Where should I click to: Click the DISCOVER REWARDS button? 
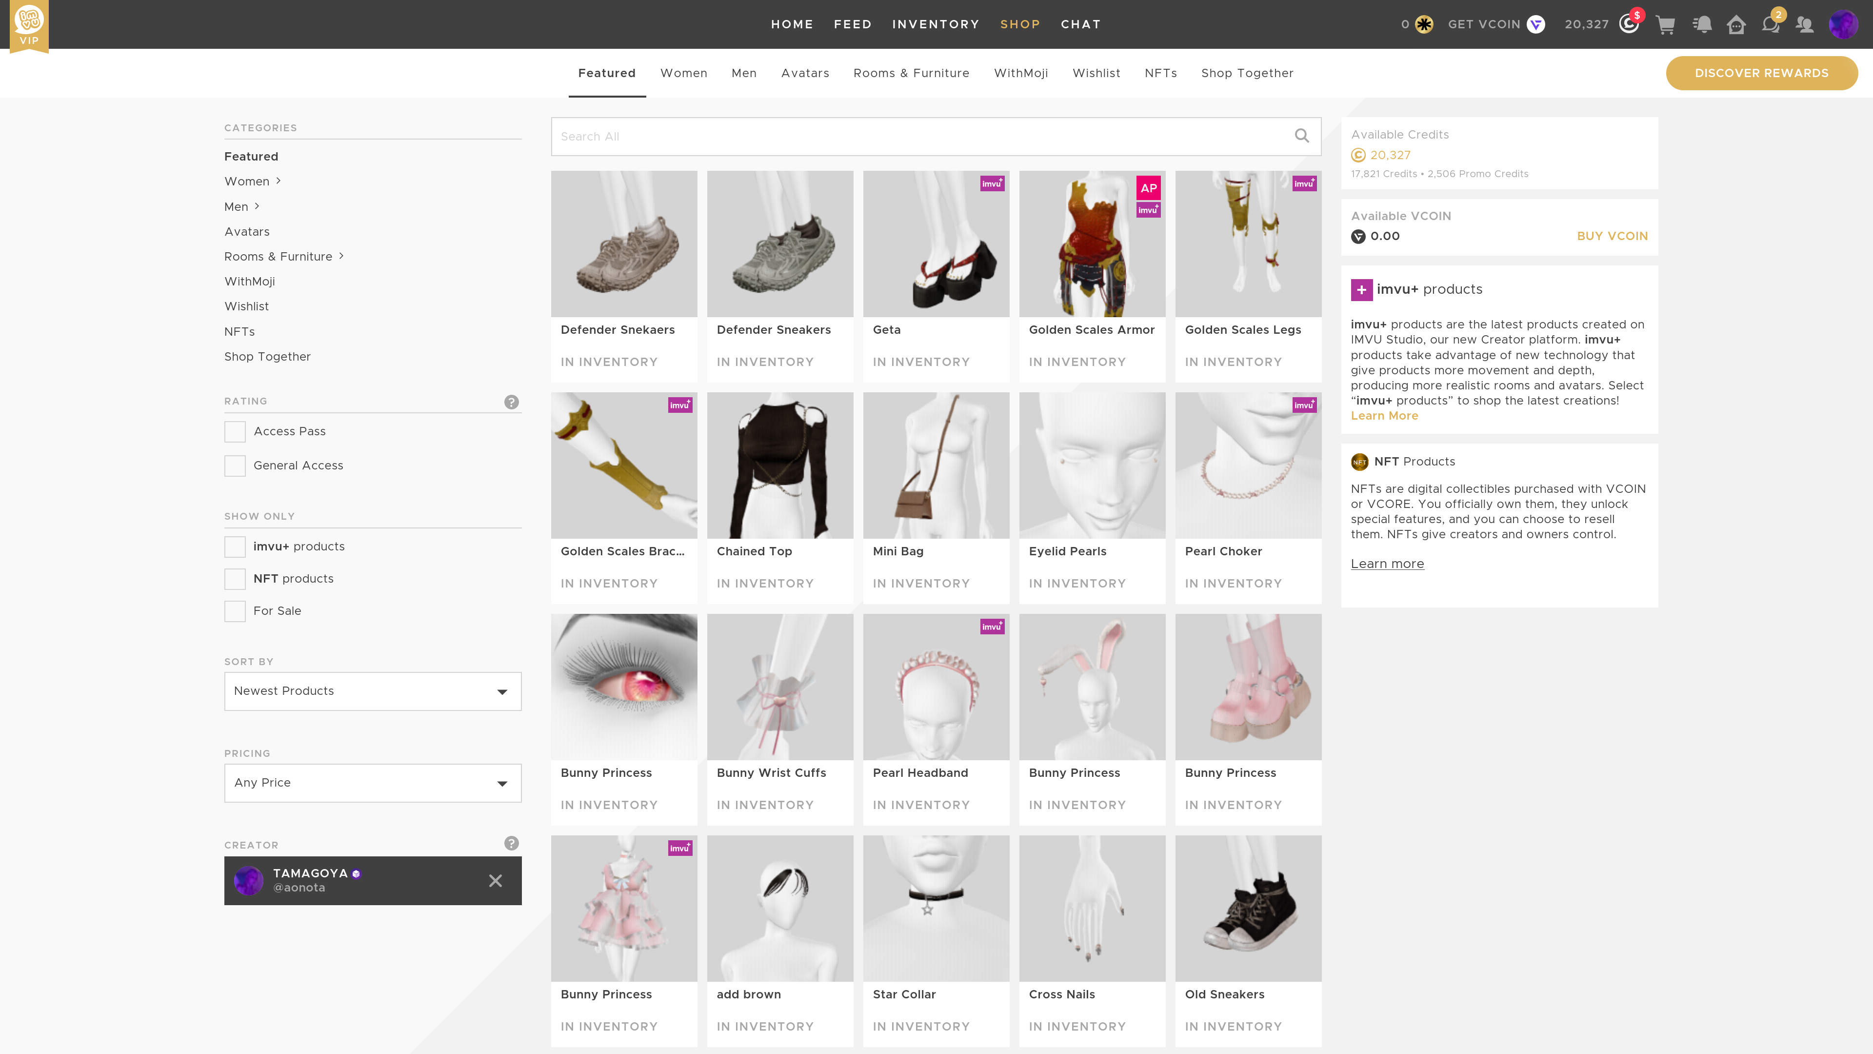(1761, 73)
